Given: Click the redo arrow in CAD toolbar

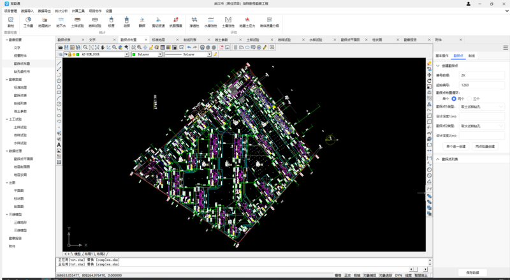Looking at the screenshot, I should (195, 48).
